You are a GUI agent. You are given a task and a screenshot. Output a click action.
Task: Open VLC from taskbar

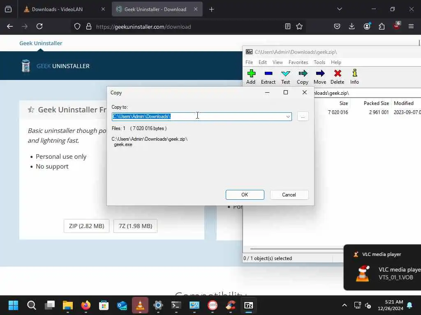(x=140, y=305)
